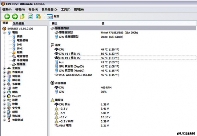
Task: Click the 欄位 column header
Action: [x=74, y=23]
